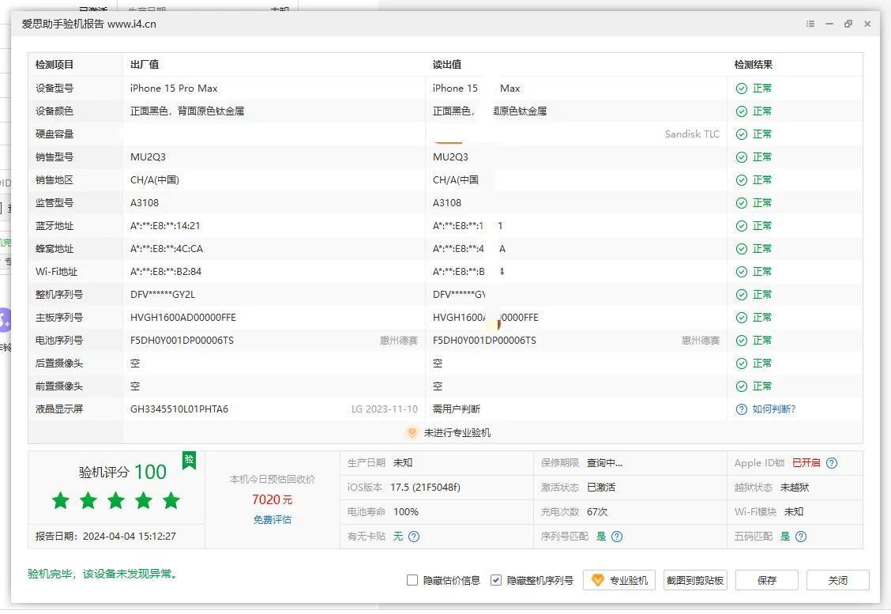Viewport: 891px width, 614px height.
Task: Click green check icon in 硬盘容量 row
Action: coord(742,134)
